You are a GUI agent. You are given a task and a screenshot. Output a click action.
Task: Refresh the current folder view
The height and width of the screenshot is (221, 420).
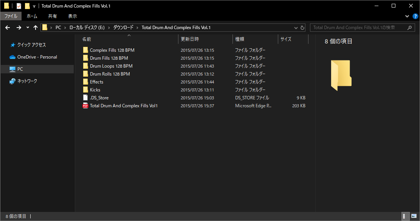tap(302, 28)
